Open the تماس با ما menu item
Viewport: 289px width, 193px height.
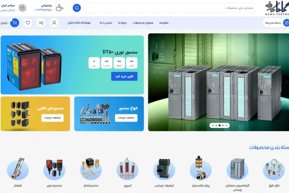point(106,23)
